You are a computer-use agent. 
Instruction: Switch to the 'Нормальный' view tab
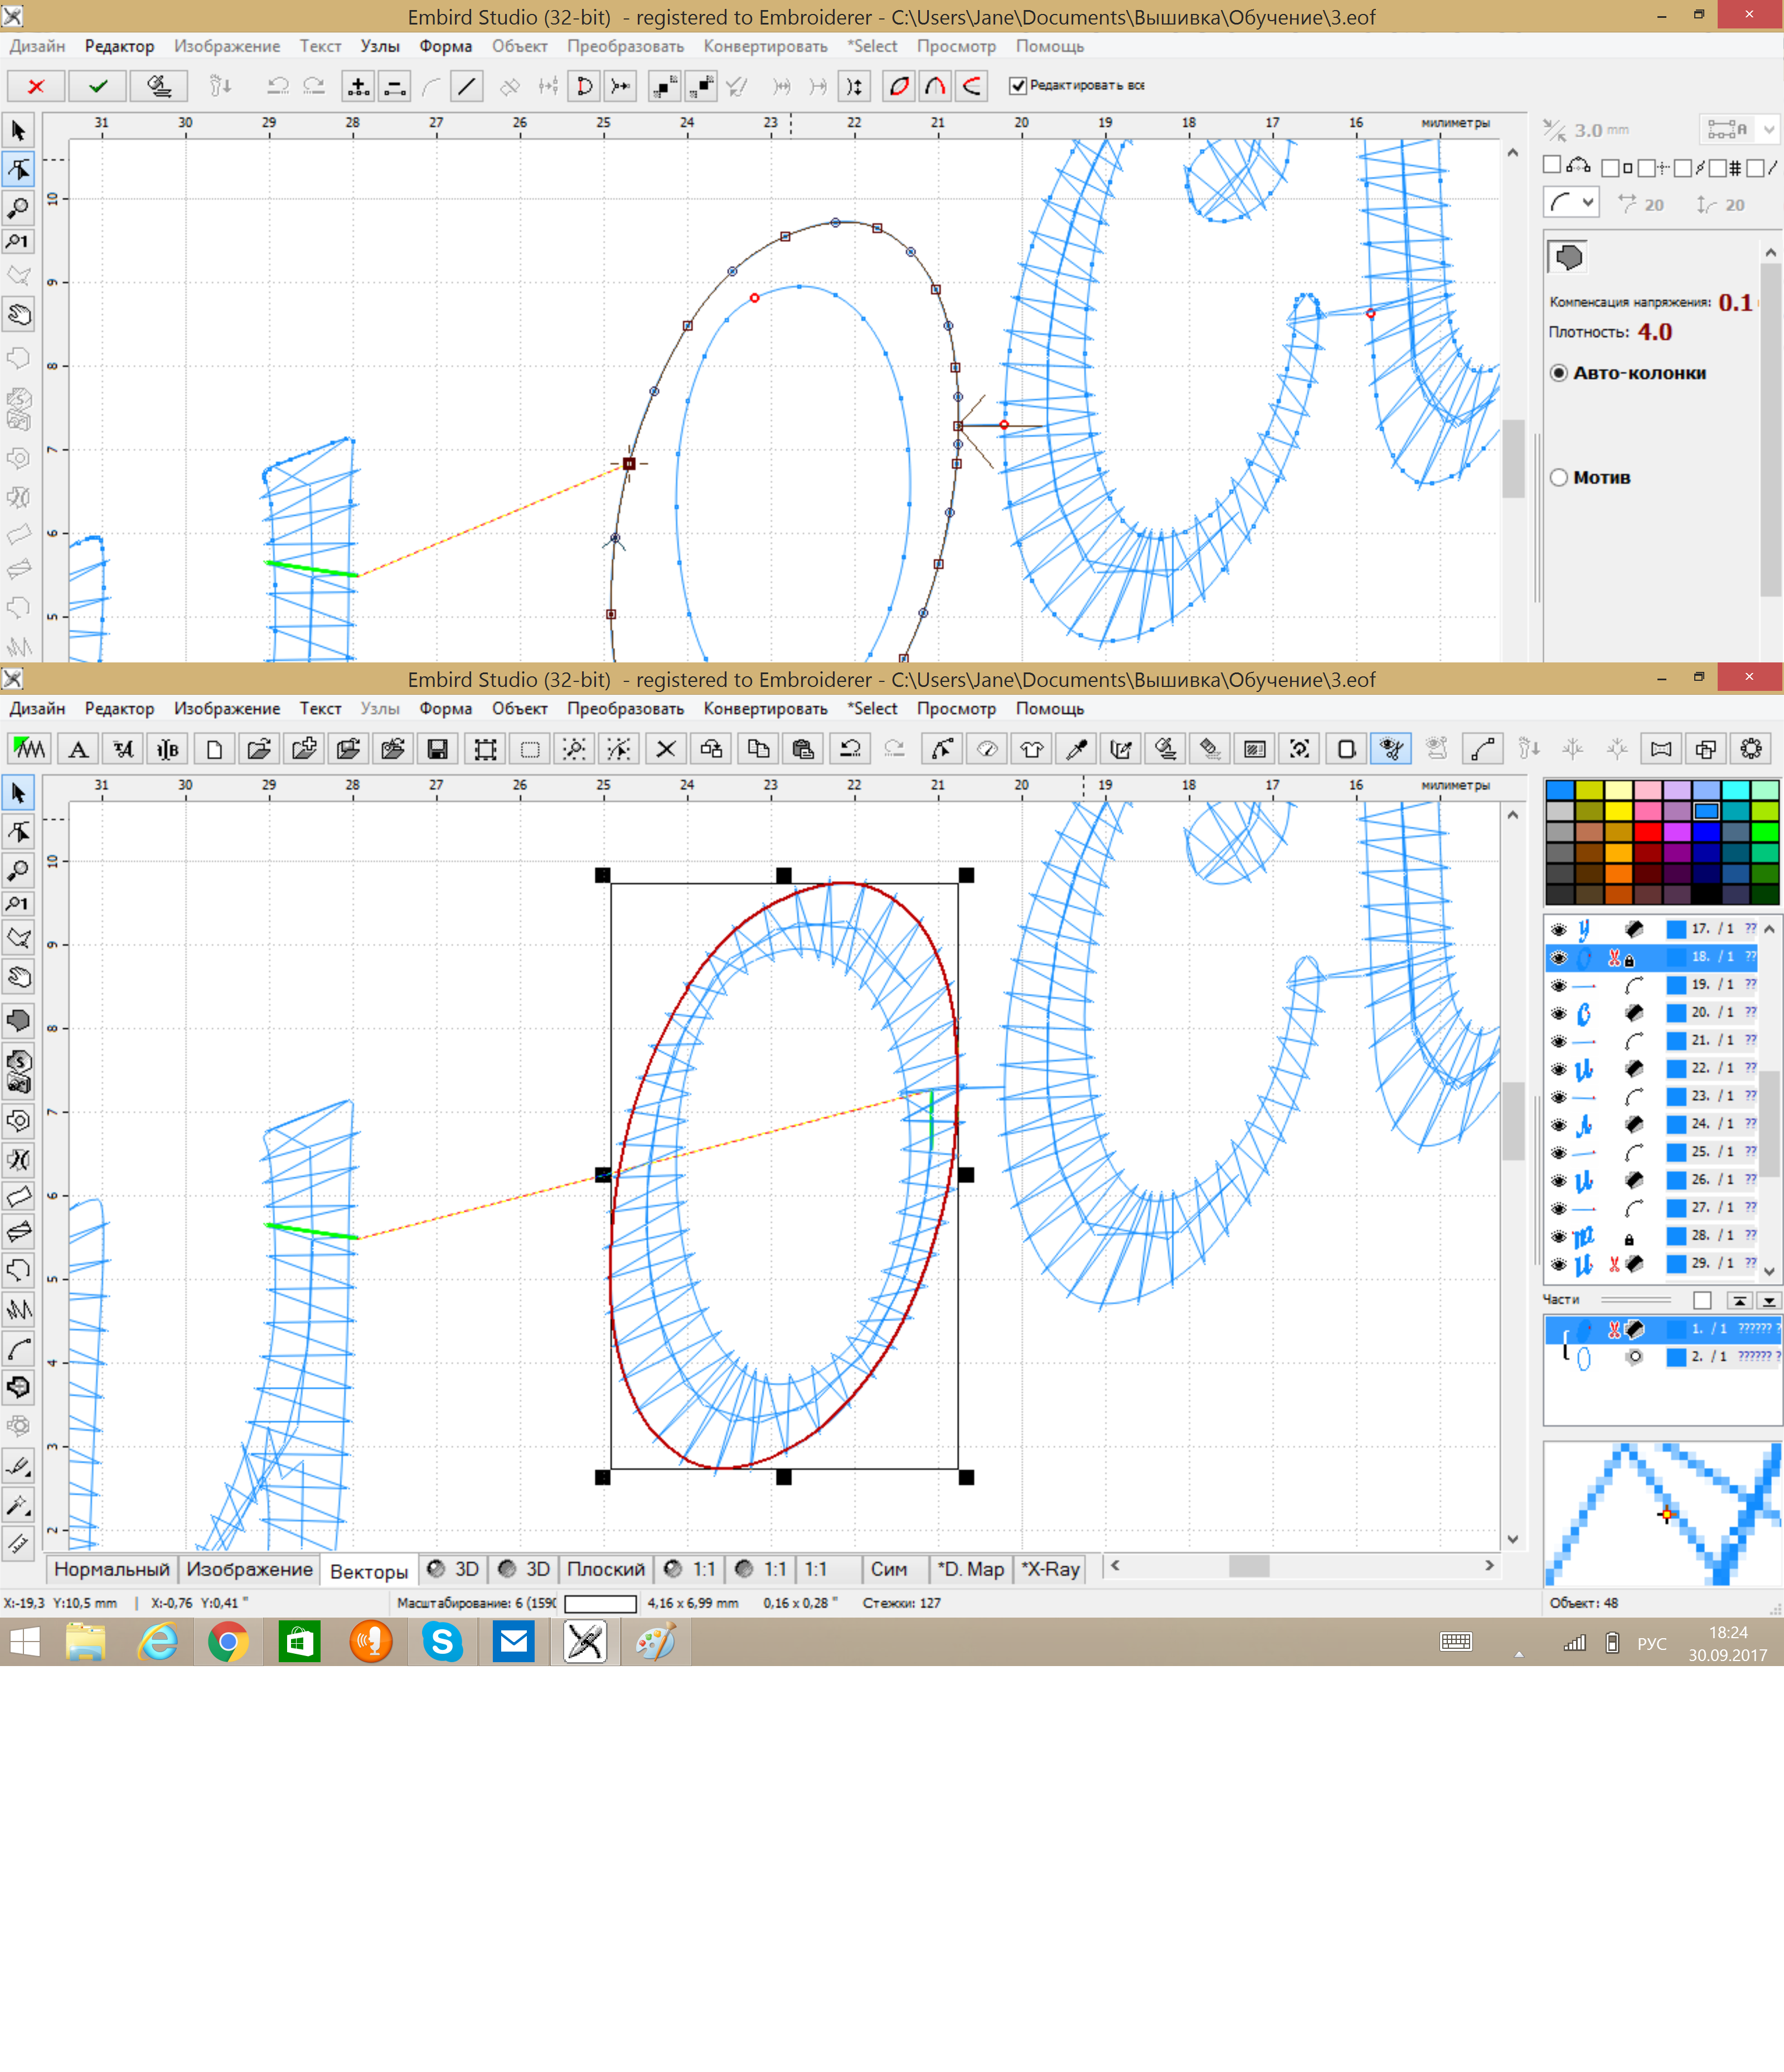coord(111,1569)
